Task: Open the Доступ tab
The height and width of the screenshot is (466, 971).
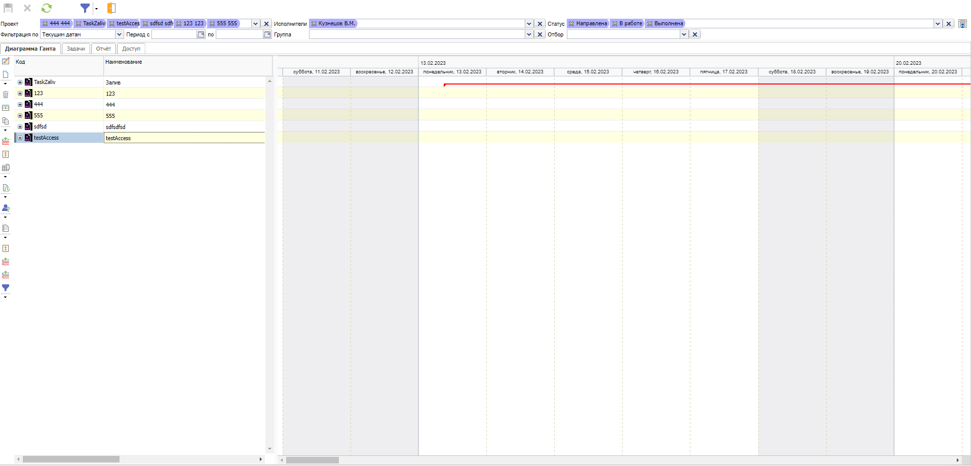Action: [131, 49]
